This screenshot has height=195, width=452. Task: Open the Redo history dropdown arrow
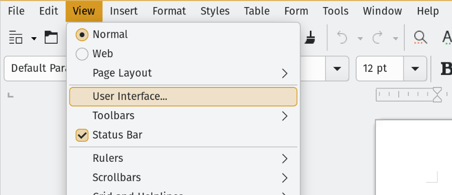[396, 39]
